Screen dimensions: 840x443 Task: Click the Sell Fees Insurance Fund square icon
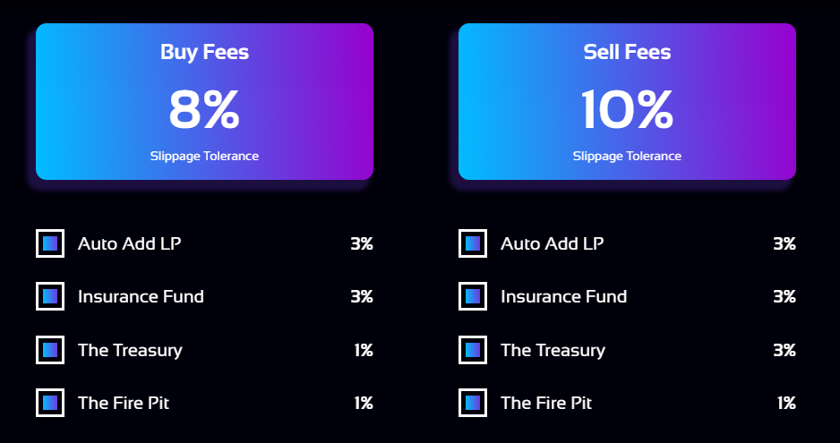pyautogui.click(x=473, y=296)
